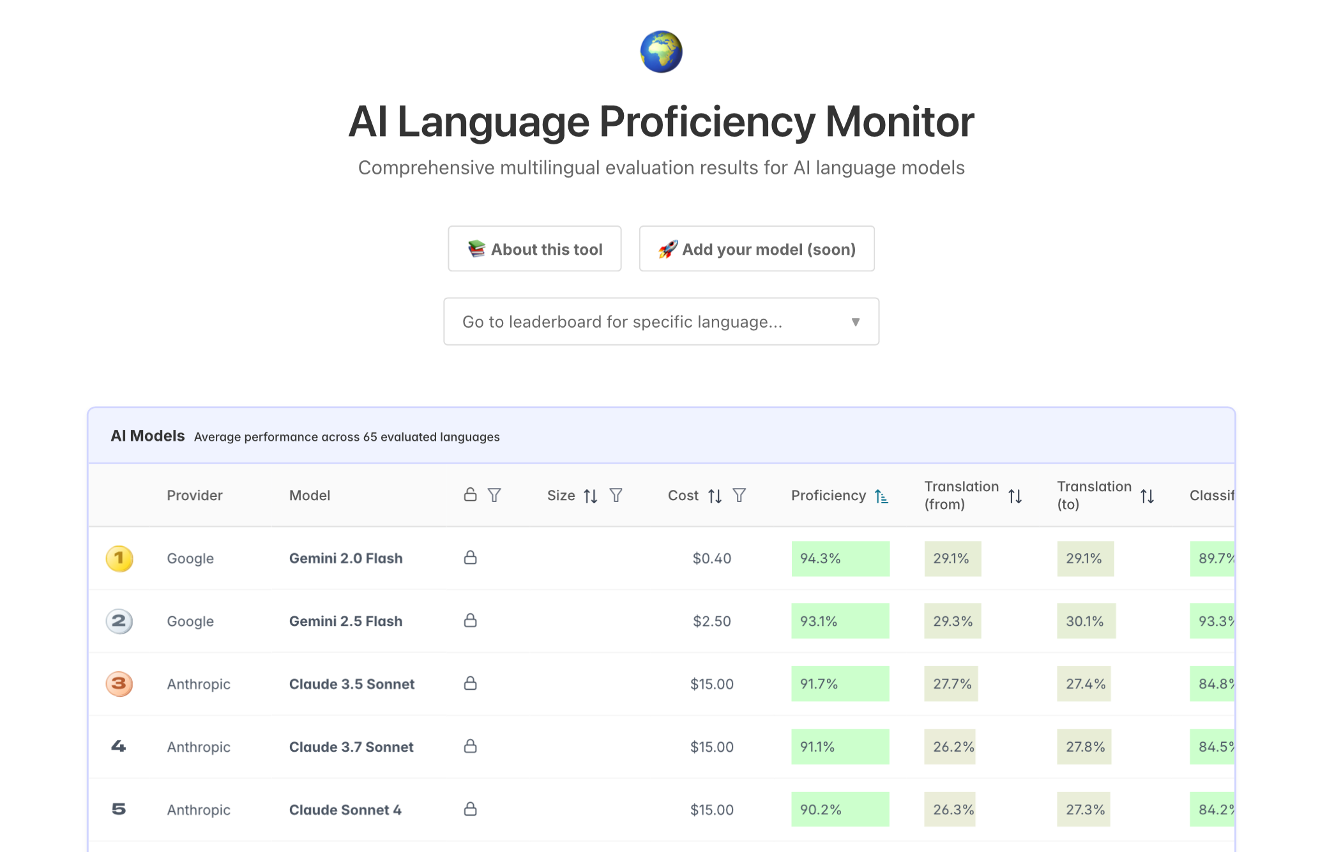Viewport: 1318px width, 852px height.
Task: Click the lock icon in Claude 3.7 Sonnet row
Action: (x=470, y=746)
